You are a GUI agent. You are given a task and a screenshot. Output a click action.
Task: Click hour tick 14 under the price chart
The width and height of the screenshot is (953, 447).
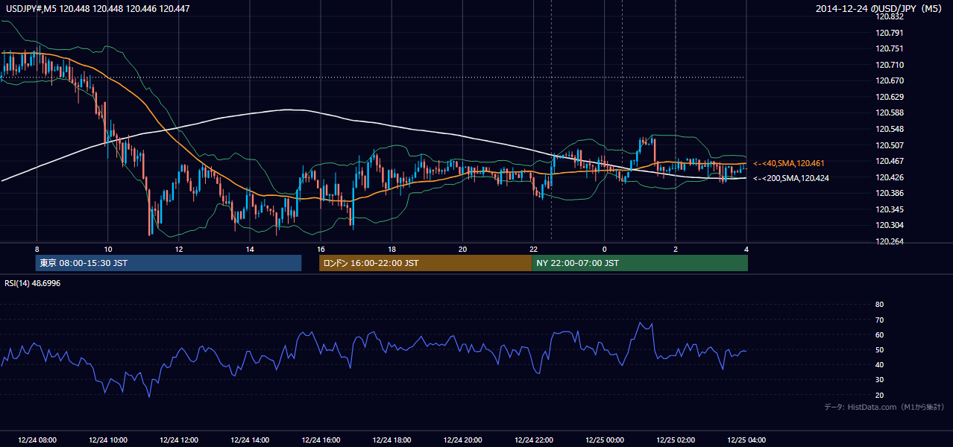(250, 249)
